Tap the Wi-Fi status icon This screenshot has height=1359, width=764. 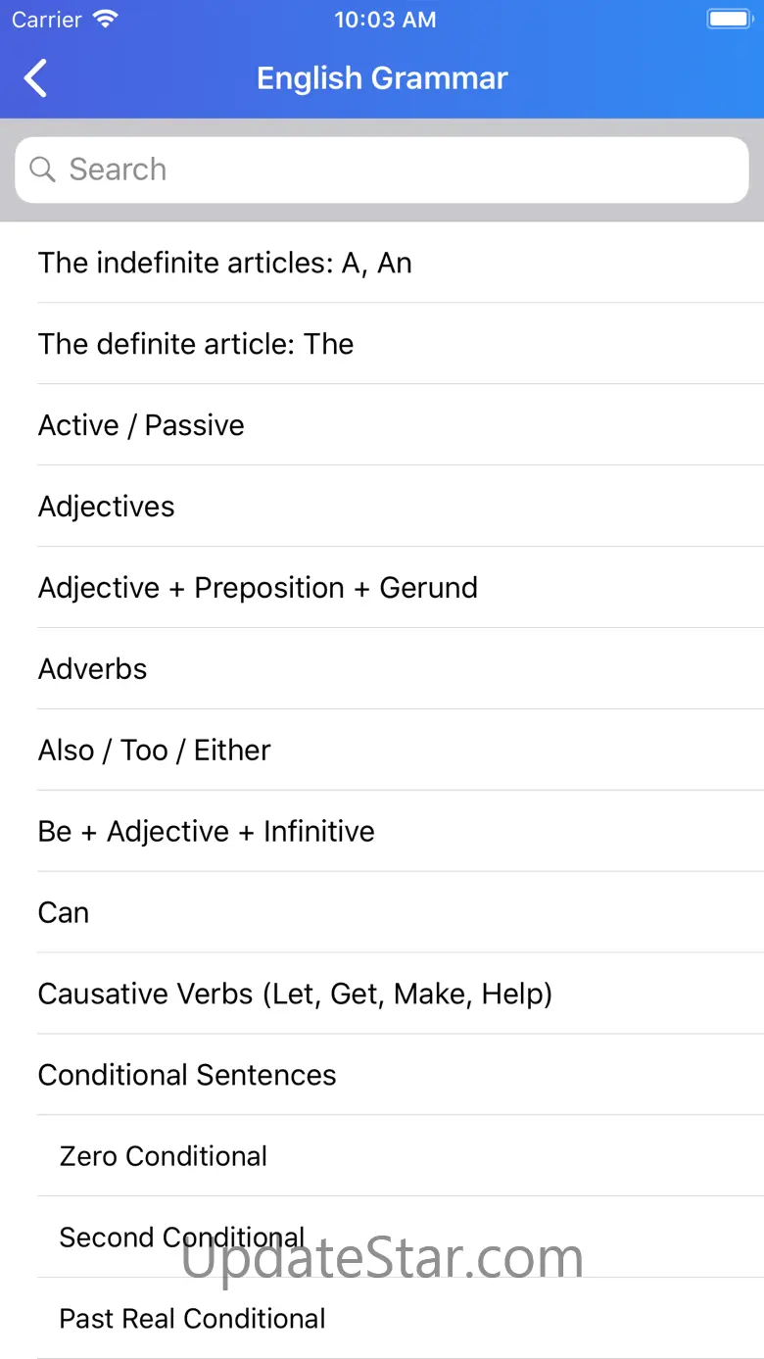point(105,20)
